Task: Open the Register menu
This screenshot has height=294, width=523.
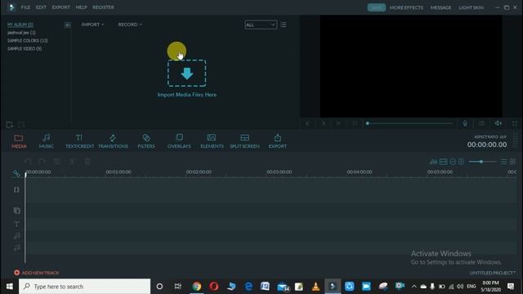Action: [104, 7]
